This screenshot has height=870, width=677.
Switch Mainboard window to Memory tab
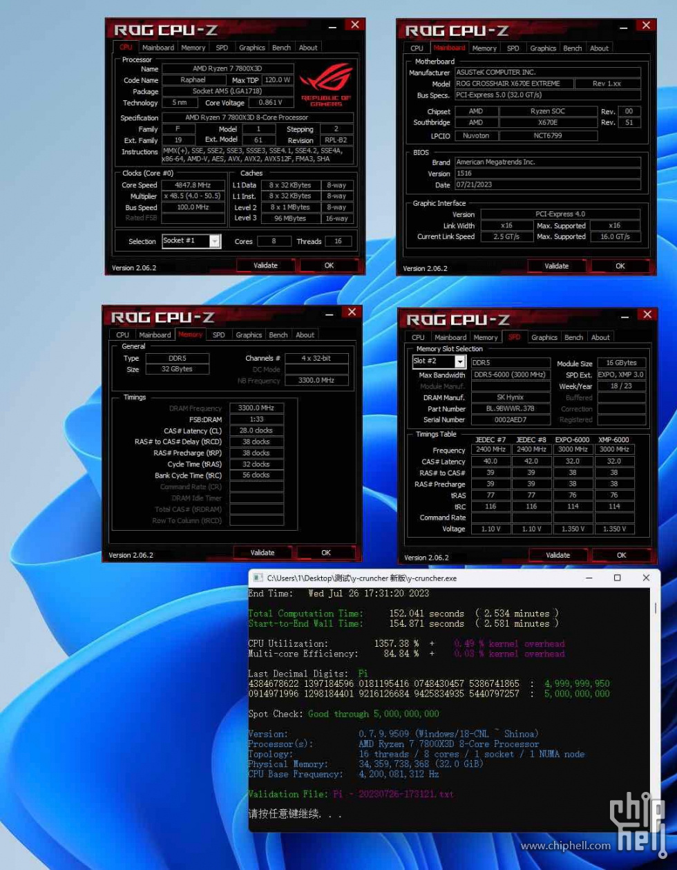coord(484,48)
